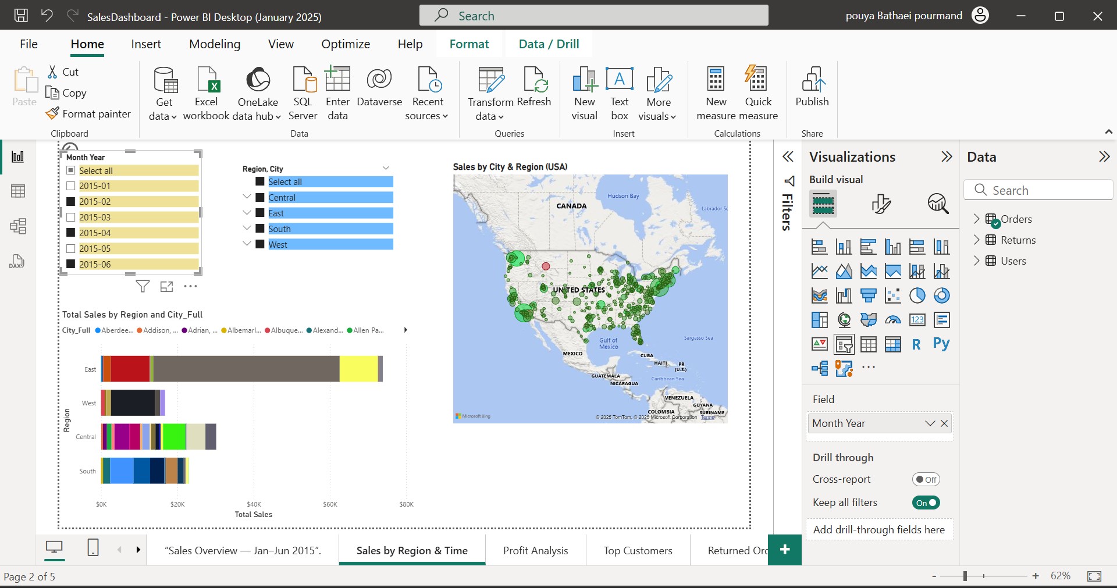Toggle Select all in Month Year slicer
1117x588 pixels.
71,170
